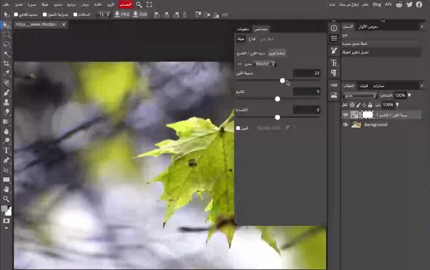Viewport: 430px width, 270px height.
Task: Toggle visibility of Hue/Saturation adjustment layer
Action: 346,115
